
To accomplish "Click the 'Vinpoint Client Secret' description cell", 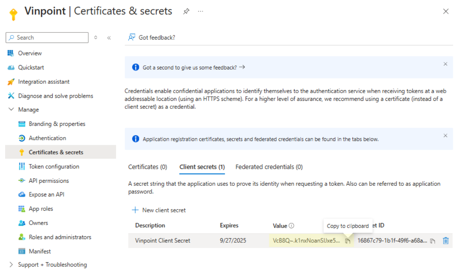I will pyautogui.click(x=162, y=240).
